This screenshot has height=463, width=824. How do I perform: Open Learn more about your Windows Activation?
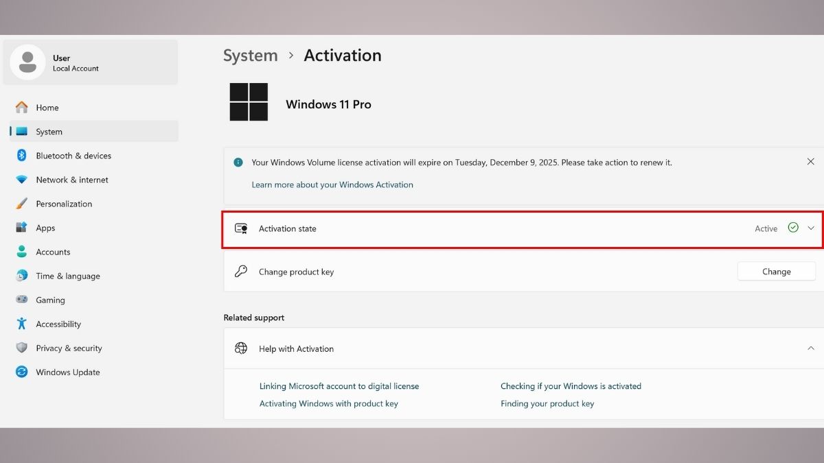tap(332, 185)
